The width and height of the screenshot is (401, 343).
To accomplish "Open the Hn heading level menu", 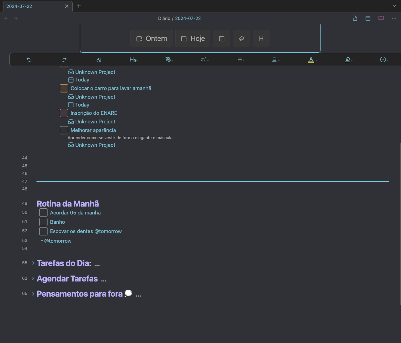I will tap(134, 59).
